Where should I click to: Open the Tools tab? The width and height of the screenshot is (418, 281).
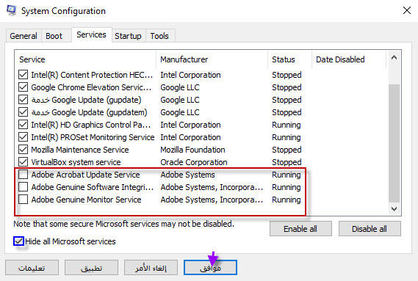(159, 36)
